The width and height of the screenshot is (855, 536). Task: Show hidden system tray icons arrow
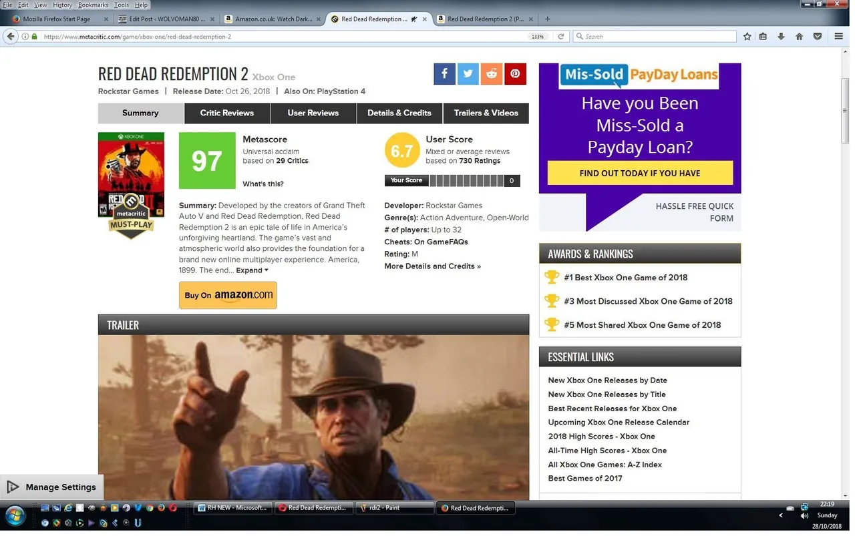[x=781, y=515]
